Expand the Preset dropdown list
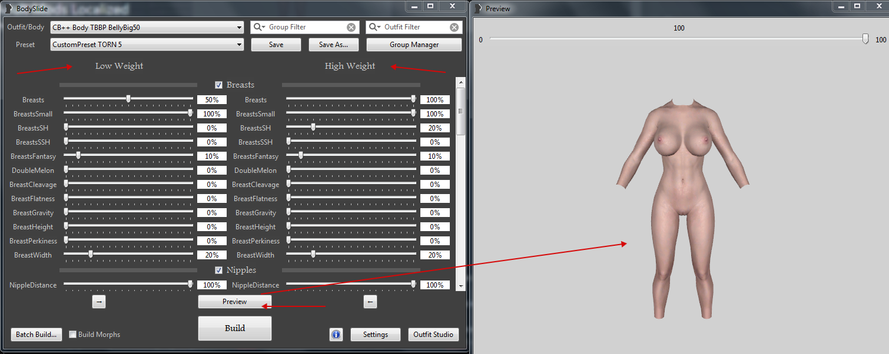 click(x=239, y=45)
